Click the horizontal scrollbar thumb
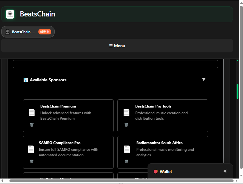This screenshot has width=243, height=184. (x=121, y=181)
